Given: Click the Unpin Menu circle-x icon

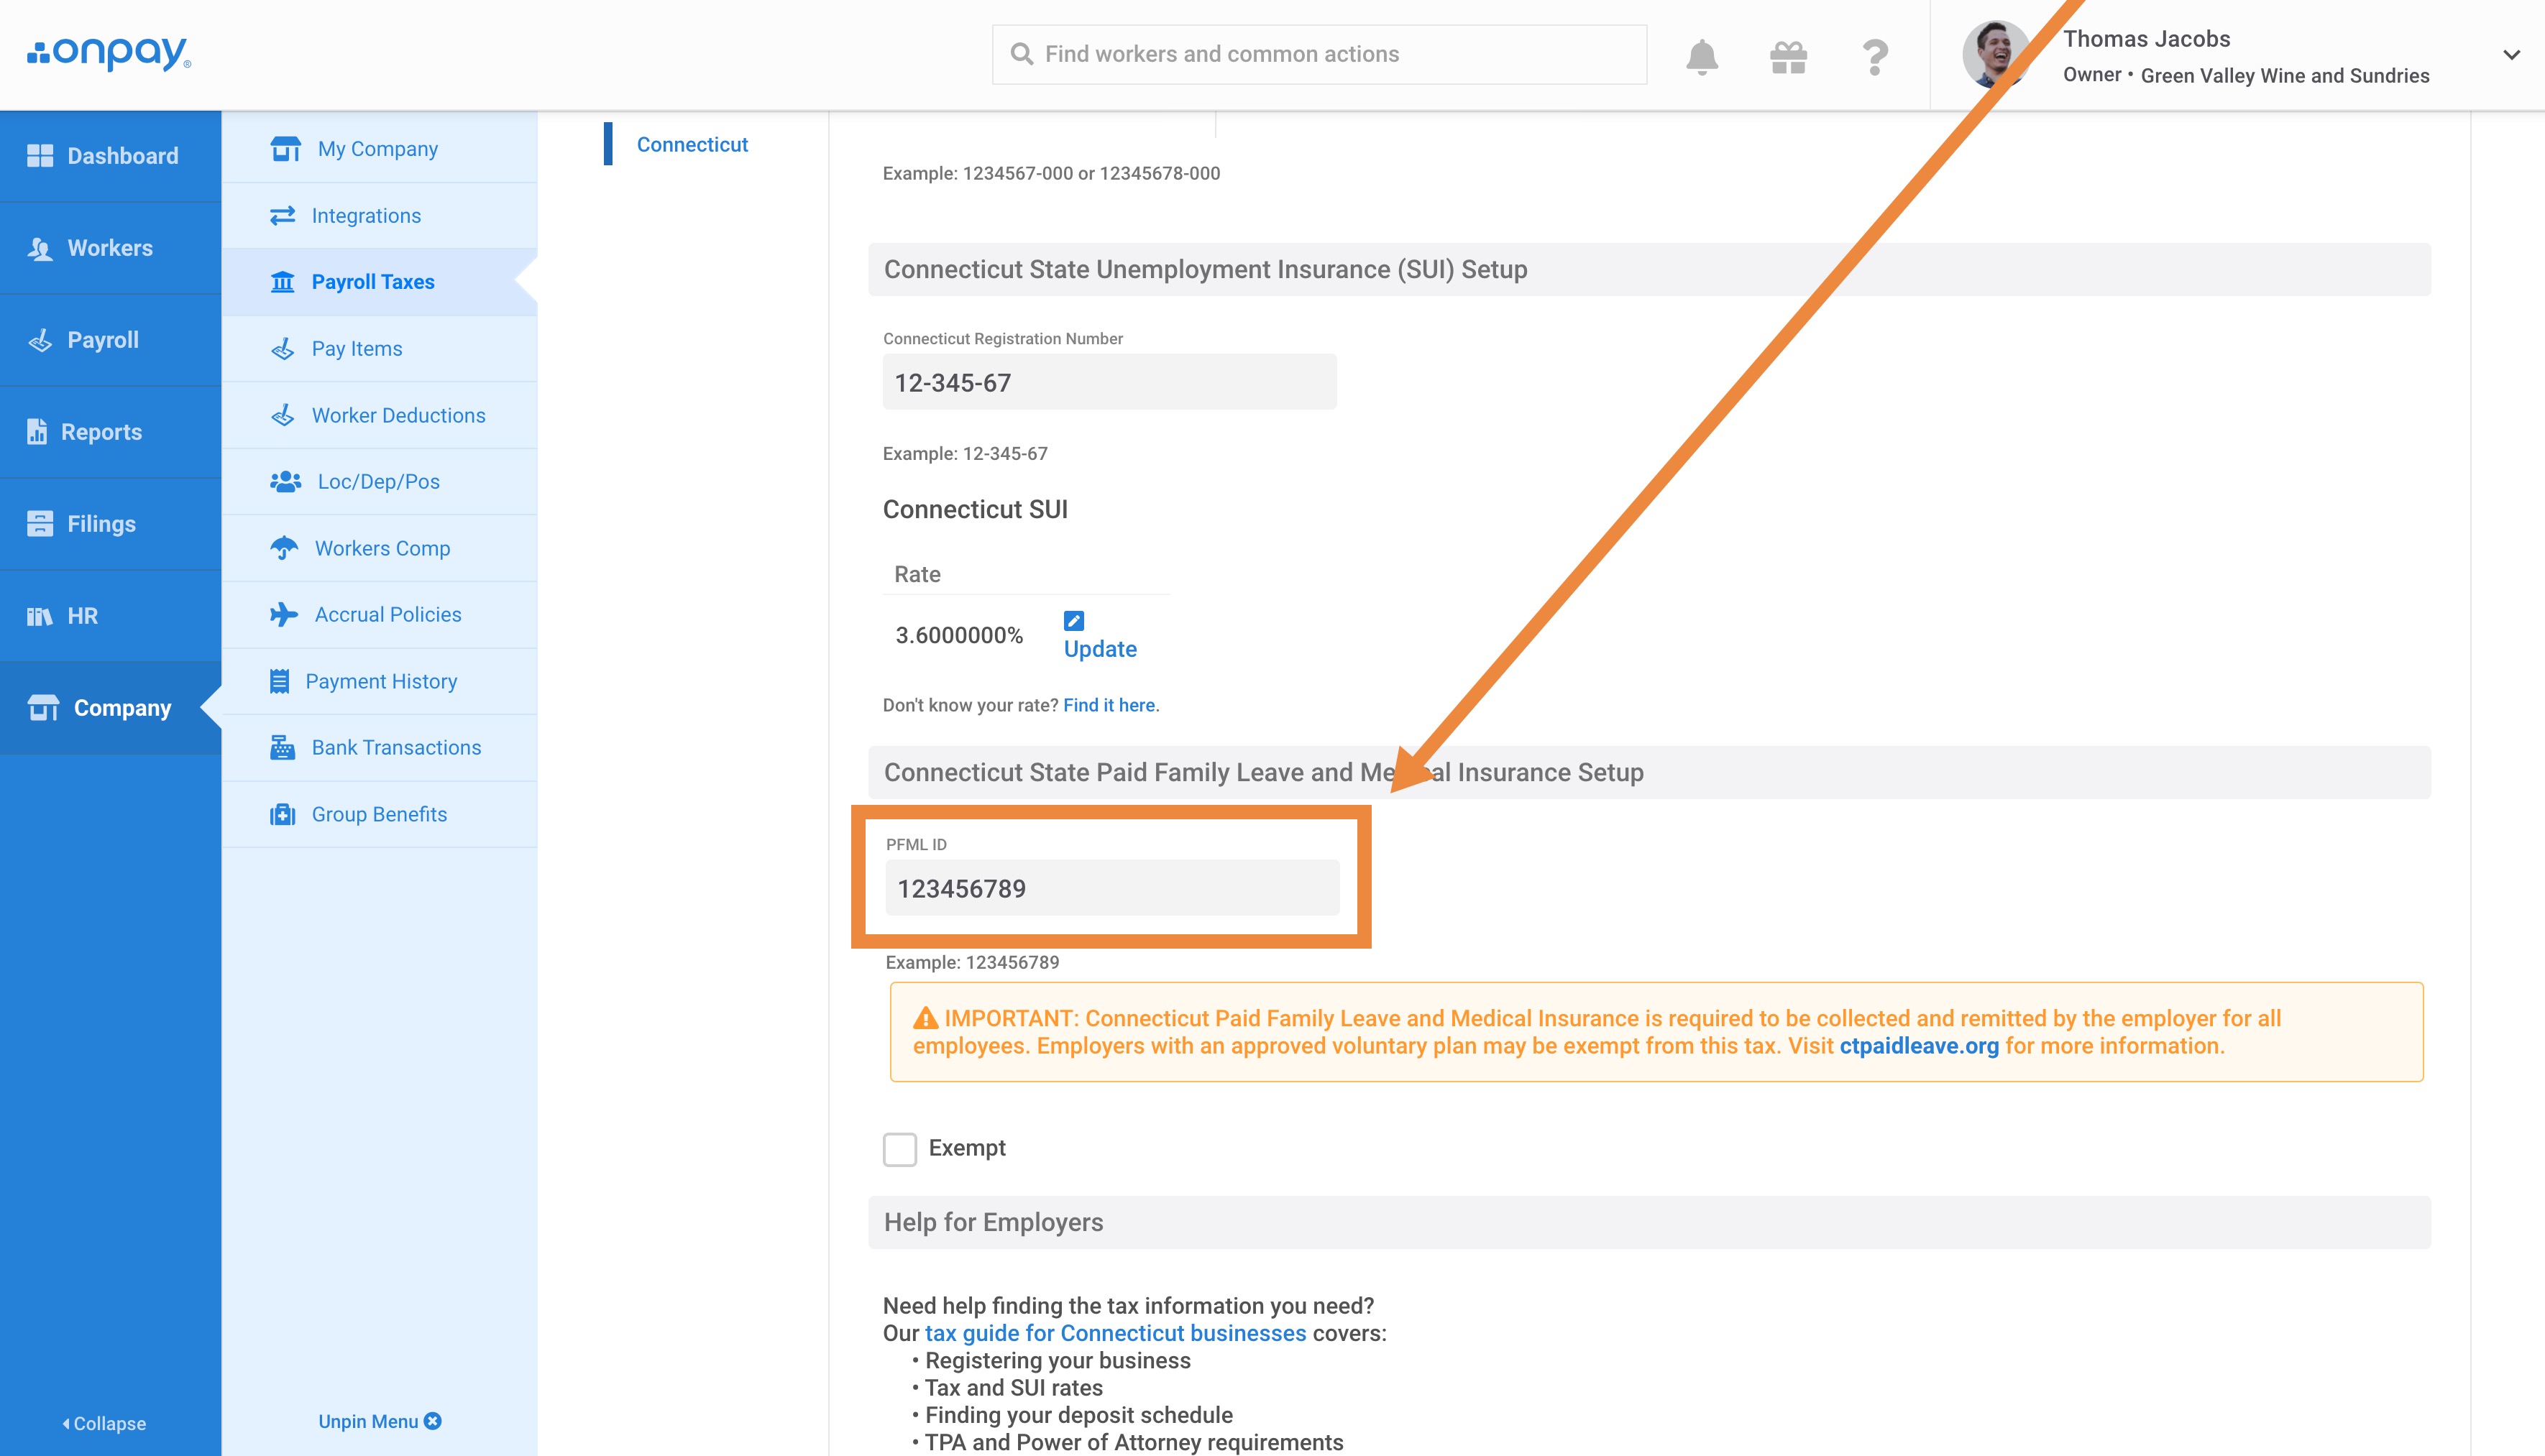Looking at the screenshot, I should pos(432,1421).
